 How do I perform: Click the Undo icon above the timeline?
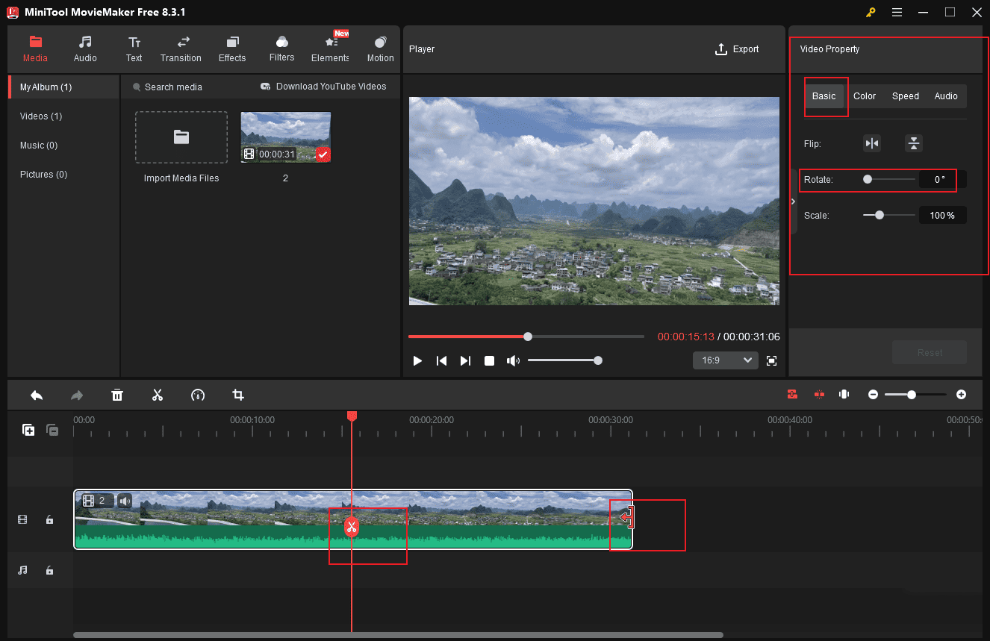tap(37, 395)
